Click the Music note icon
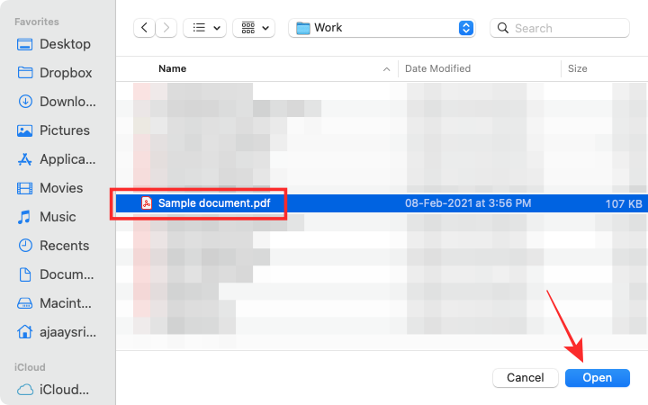This screenshot has width=648, height=405. point(24,217)
